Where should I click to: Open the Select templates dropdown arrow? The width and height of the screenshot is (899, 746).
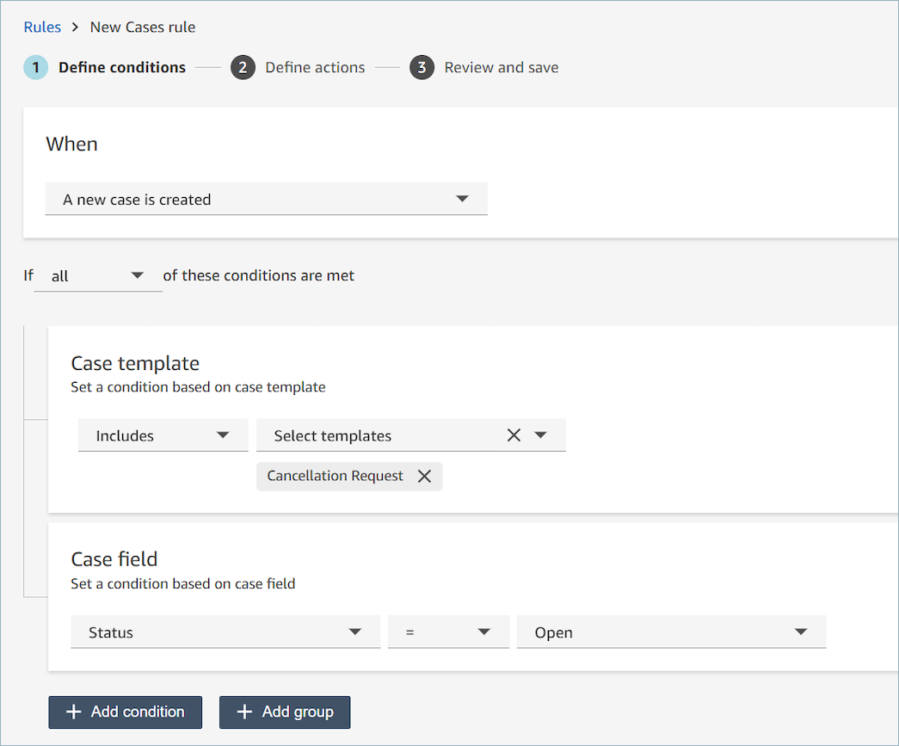tap(540, 435)
